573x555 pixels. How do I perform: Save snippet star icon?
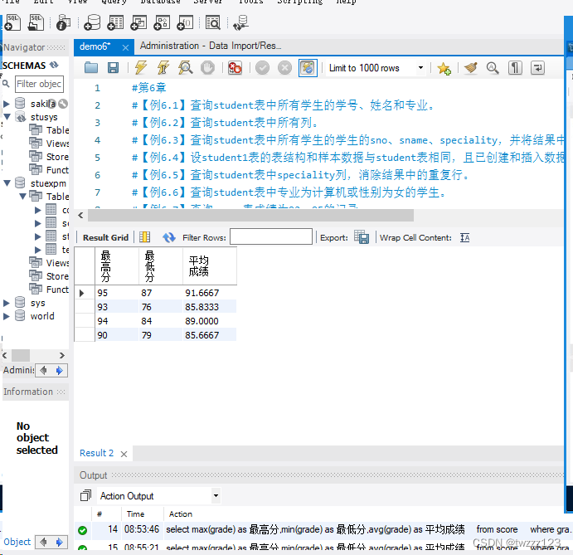(x=444, y=68)
